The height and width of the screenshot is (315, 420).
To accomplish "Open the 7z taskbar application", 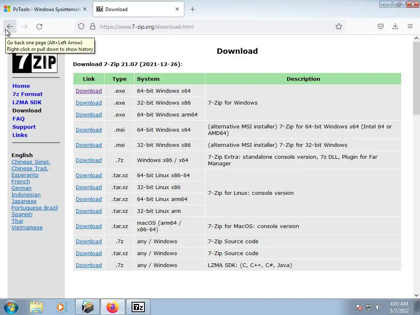I will click(138, 307).
